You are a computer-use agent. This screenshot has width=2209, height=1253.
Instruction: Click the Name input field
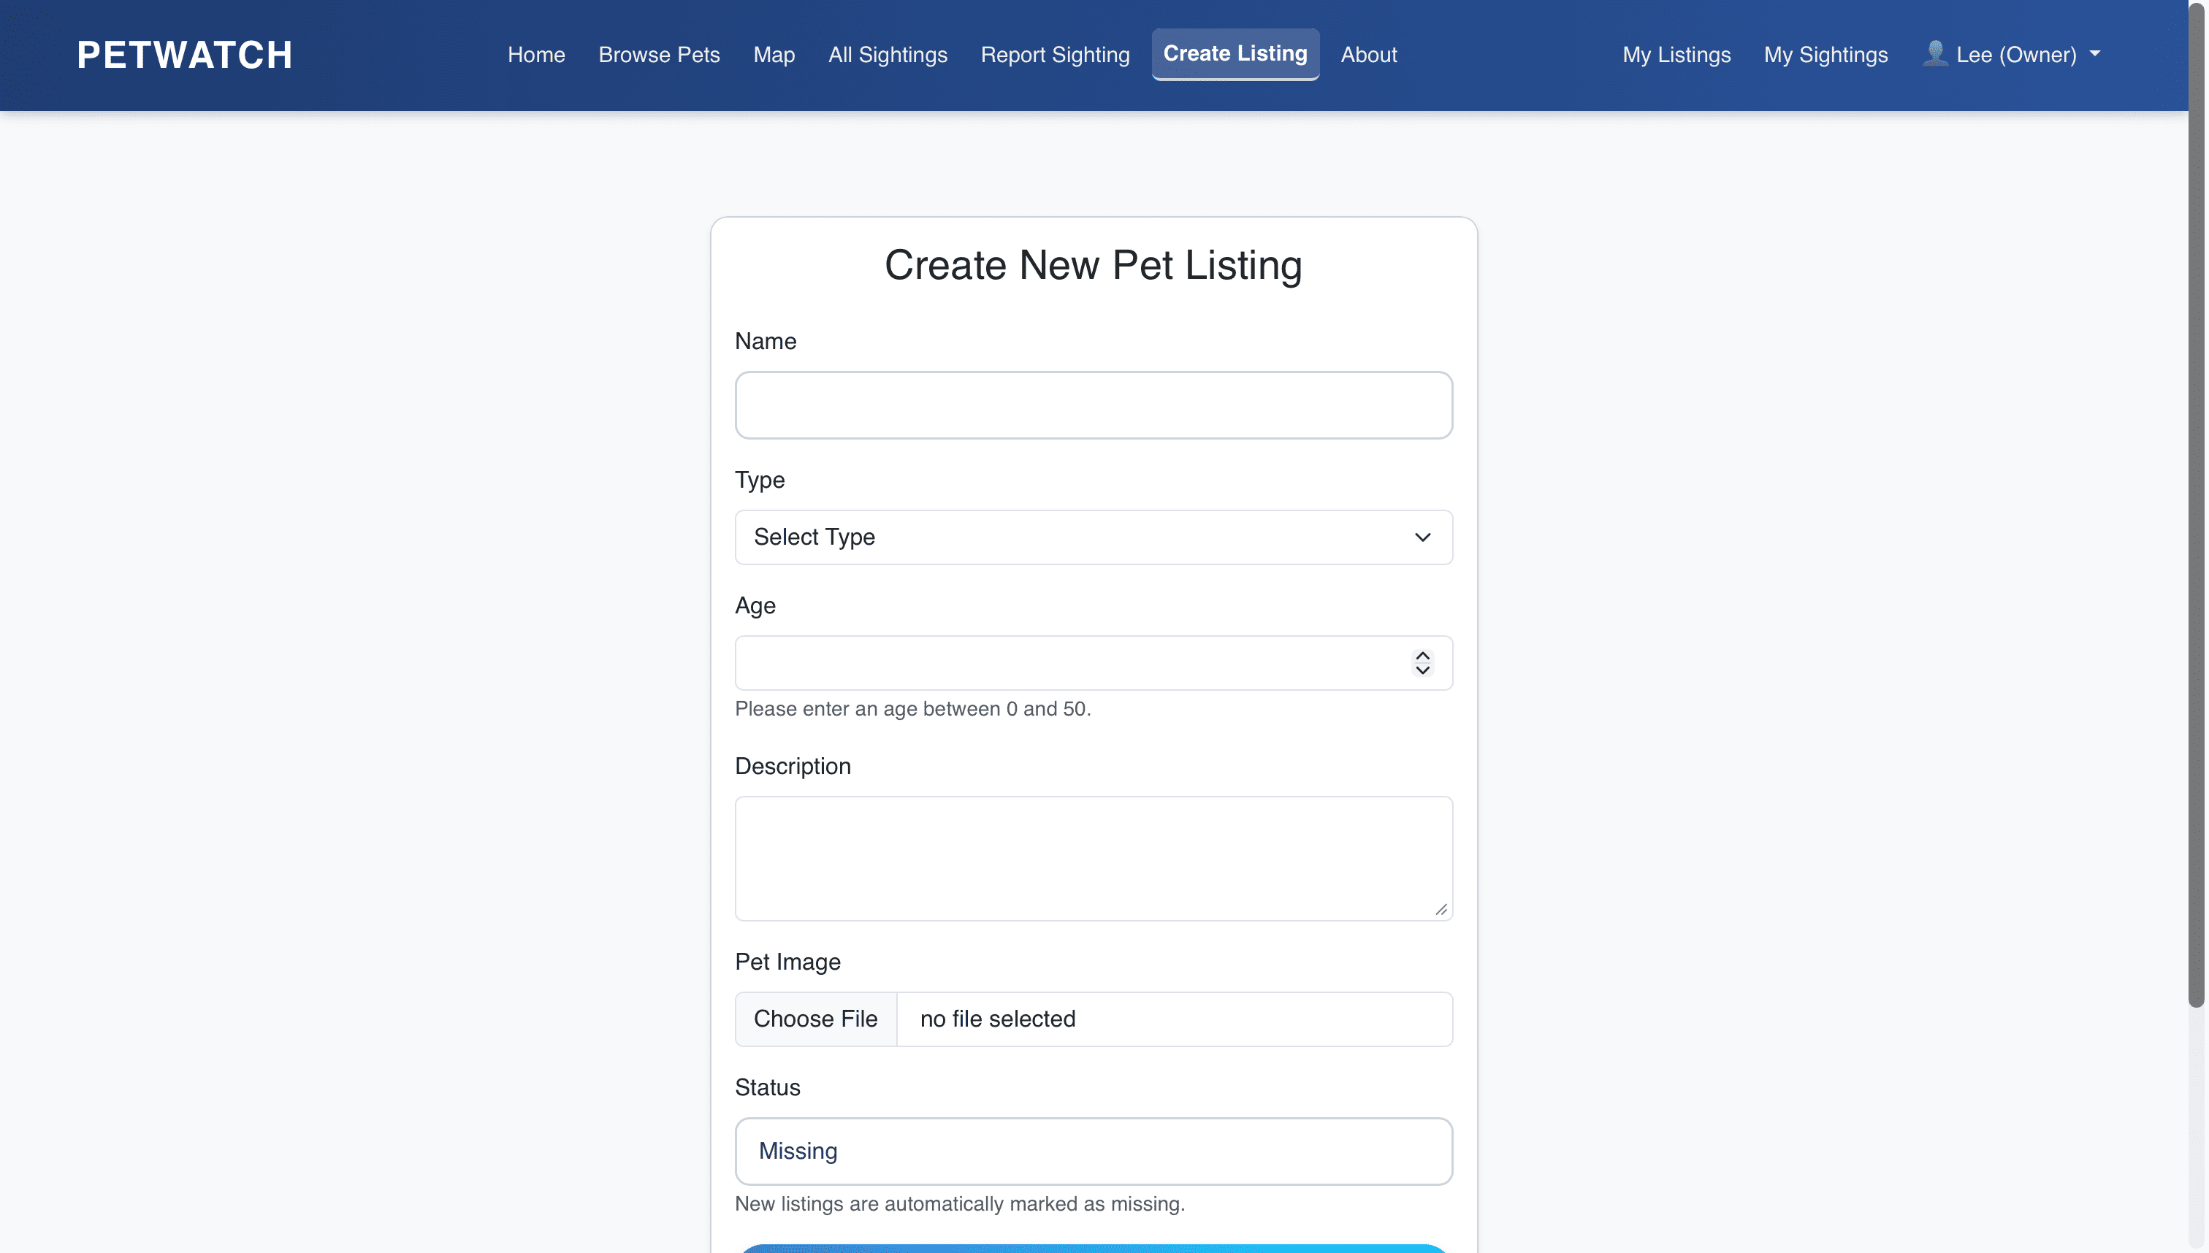pos(1093,405)
